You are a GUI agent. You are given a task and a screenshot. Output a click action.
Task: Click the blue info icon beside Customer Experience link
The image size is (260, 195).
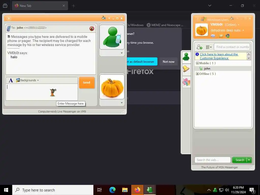click(197, 54)
